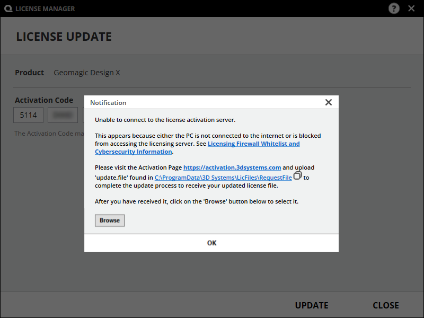Close the License Manager window
Viewport: 424px width, 318px height.
[x=411, y=8]
